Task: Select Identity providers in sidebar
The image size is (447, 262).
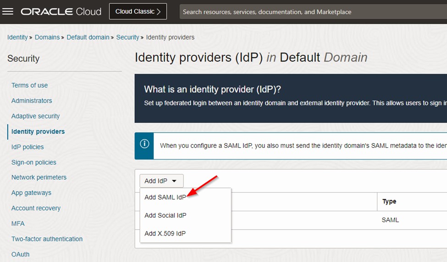Action: pos(38,132)
